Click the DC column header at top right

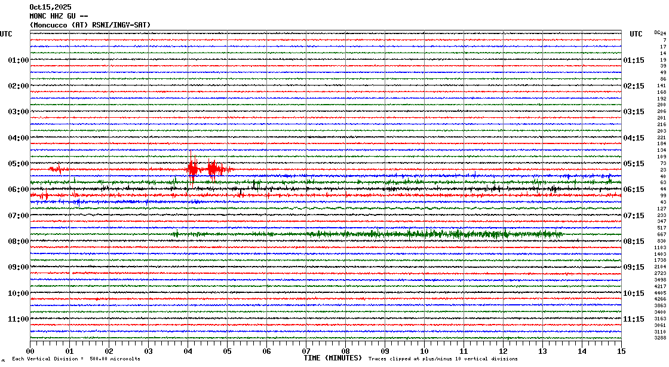pyautogui.click(x=657, y=32)
